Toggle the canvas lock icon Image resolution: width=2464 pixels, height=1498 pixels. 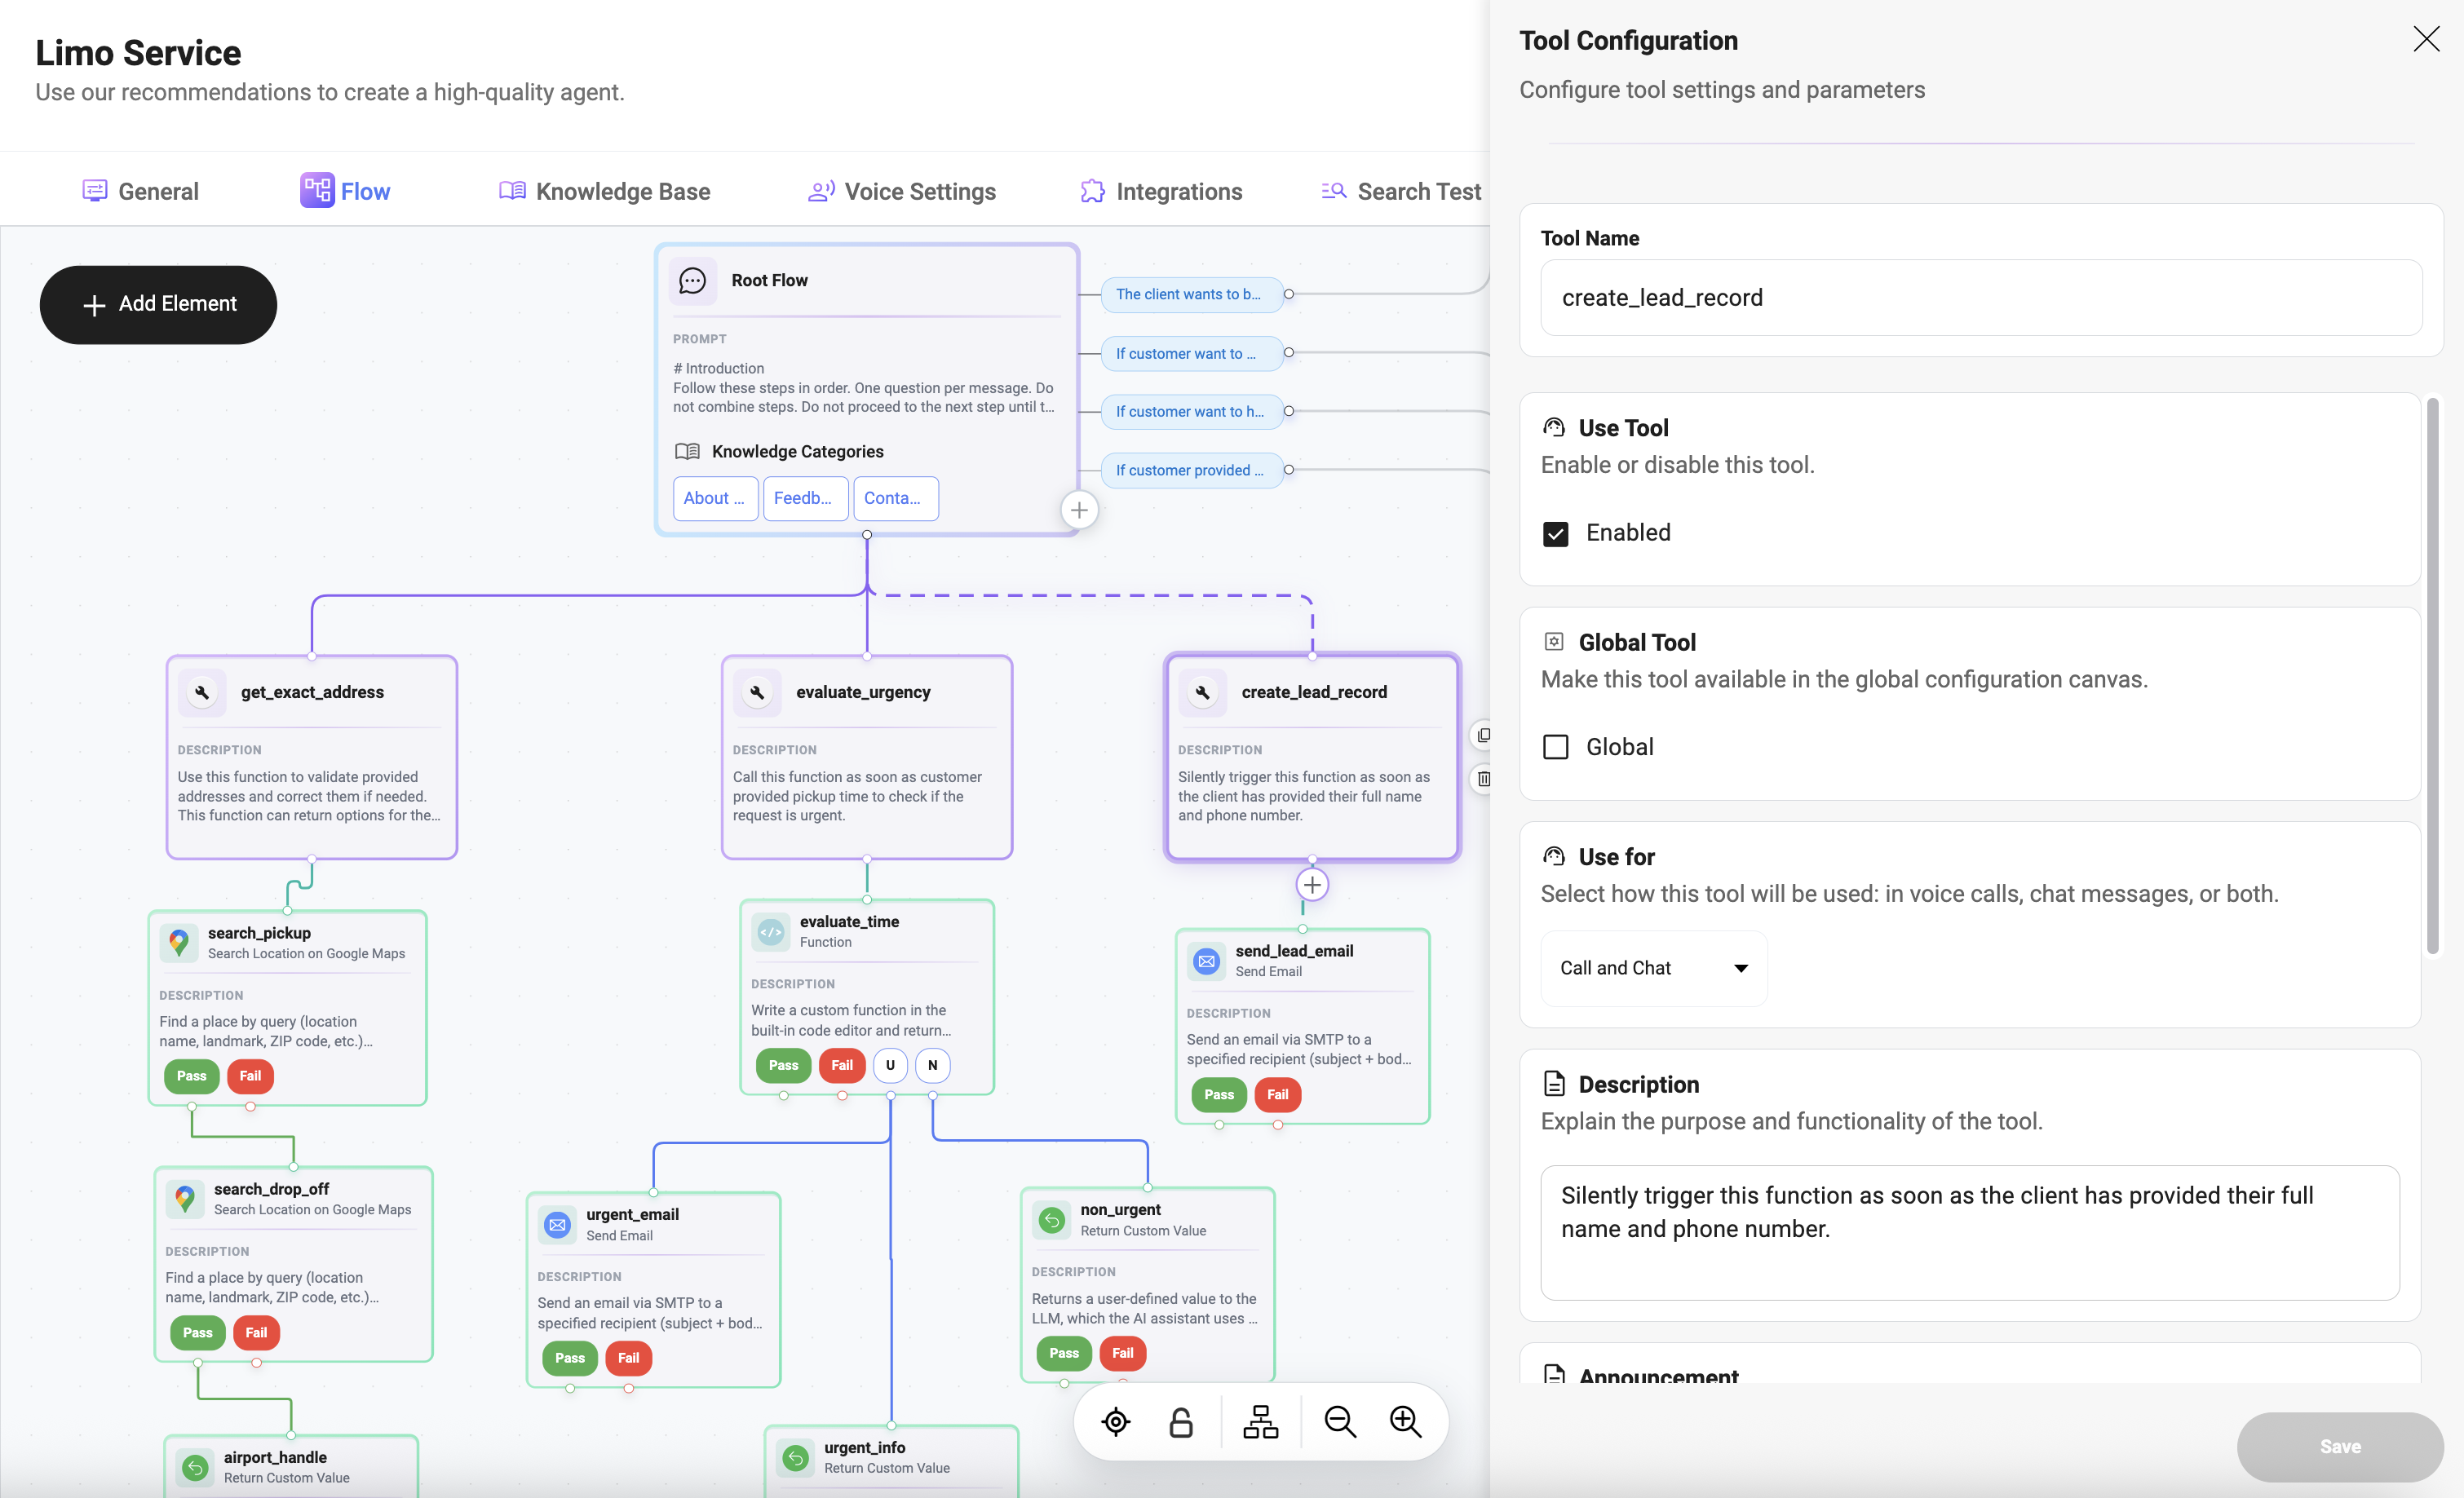(1181, 1421)
